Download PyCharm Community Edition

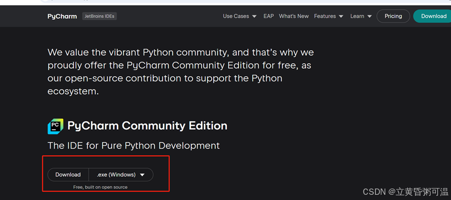pyautogui.click(x=68, y=174)
